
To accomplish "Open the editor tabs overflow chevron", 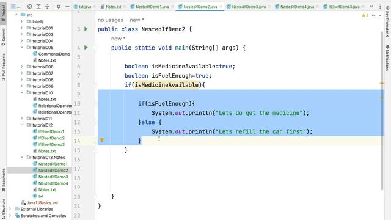I will (371, 7).
